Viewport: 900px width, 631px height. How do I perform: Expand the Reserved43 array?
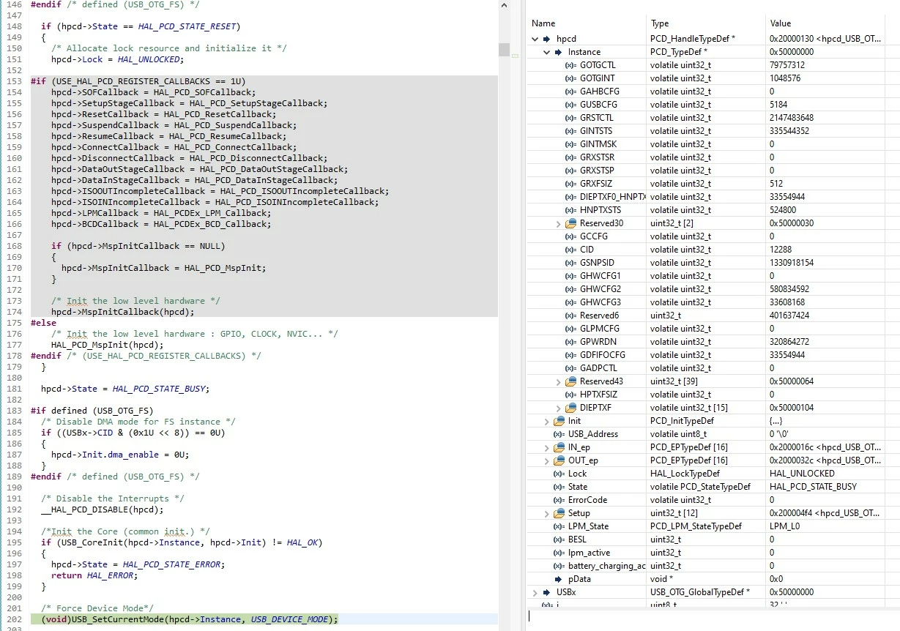(x=559, y=381)
